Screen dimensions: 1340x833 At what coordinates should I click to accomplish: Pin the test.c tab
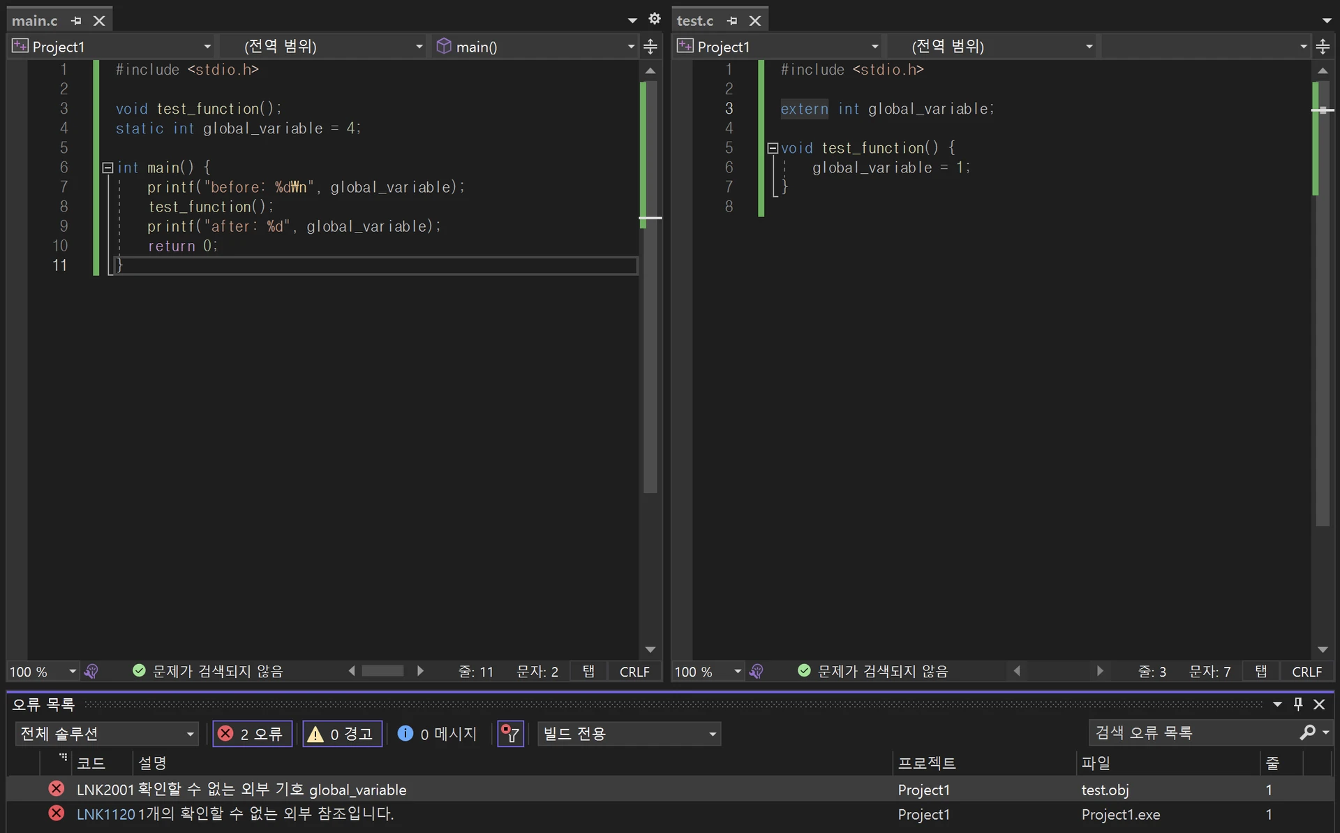(731, 21)
